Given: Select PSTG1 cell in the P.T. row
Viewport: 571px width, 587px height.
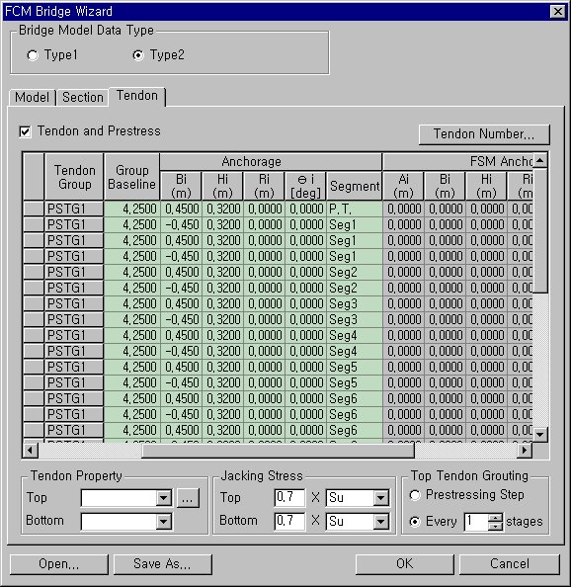Looking at the screenshot, I should click(x=74, y=209).
